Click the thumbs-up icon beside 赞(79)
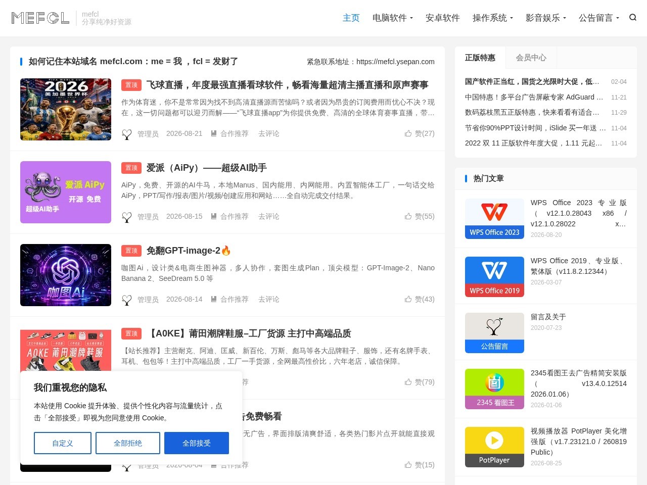 tap(408, 382)
